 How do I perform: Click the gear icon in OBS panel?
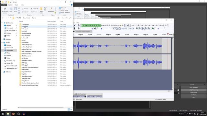(178, 90)
